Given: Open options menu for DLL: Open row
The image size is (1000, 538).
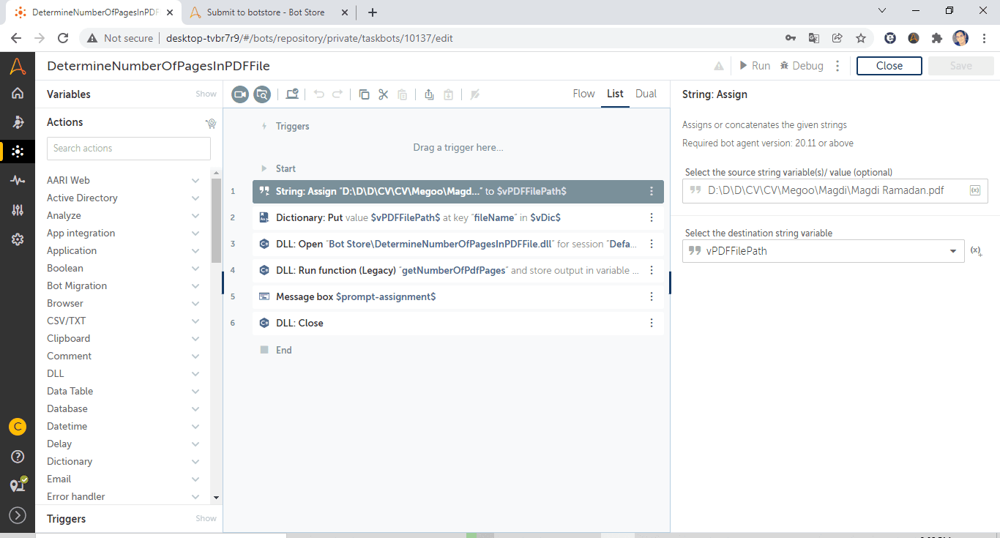Looking at the screenshot, I should click(x=652, y=244).
